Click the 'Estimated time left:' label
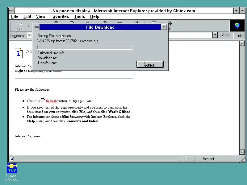This screenshot has height=185, width=247. [51, 53]
